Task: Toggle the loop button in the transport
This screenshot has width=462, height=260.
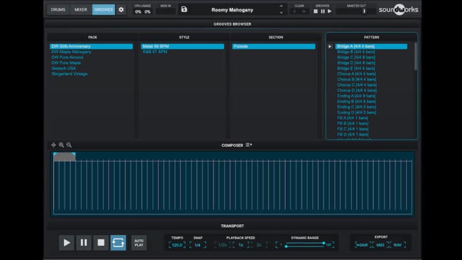Action: click(118, 243)
